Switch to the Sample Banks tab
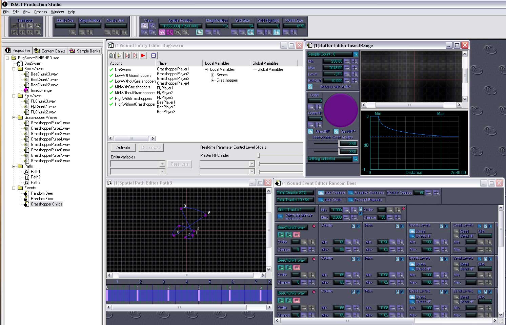This screenshot has height=325, width=506. click(x=85, y=51)
